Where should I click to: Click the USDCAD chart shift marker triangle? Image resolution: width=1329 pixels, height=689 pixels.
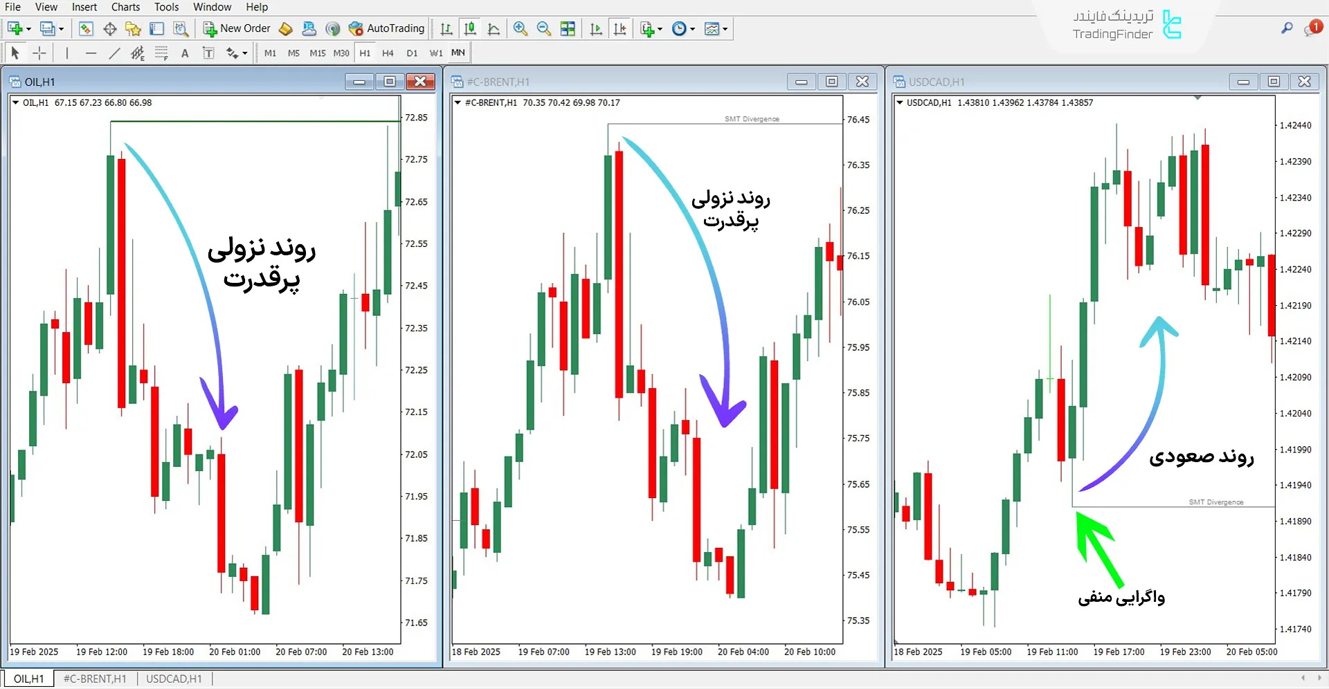pos(1197,98)
